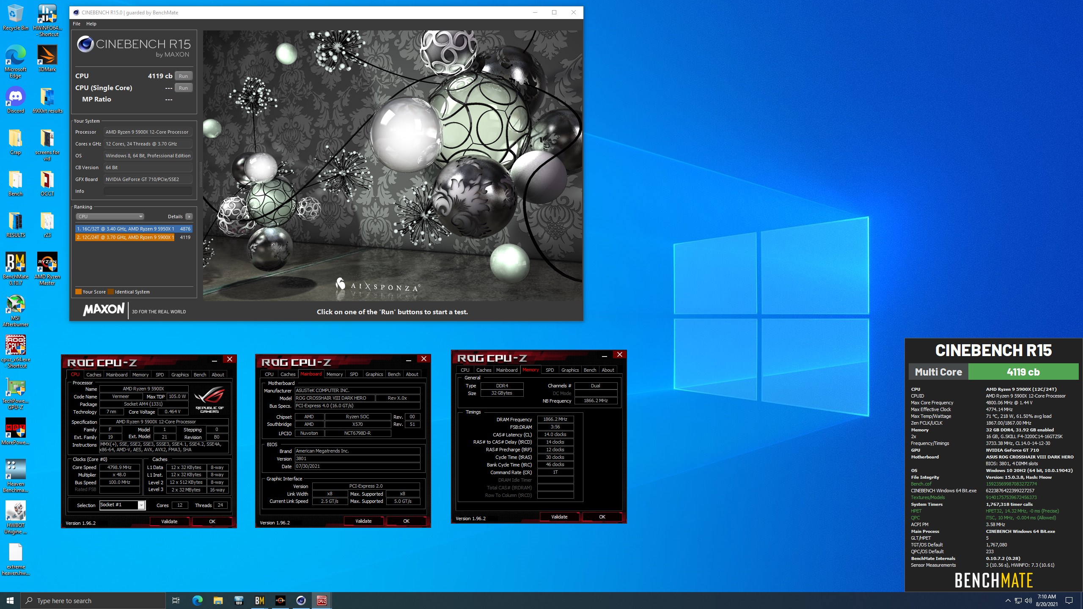Screen dimensions: 1083x609
Task: Launch HWiNFO64 shortcut on desktop
Action: (47, 20)
